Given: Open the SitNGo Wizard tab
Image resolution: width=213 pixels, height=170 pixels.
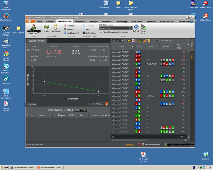Looking at the screenshot, I should tap(167, 22).
